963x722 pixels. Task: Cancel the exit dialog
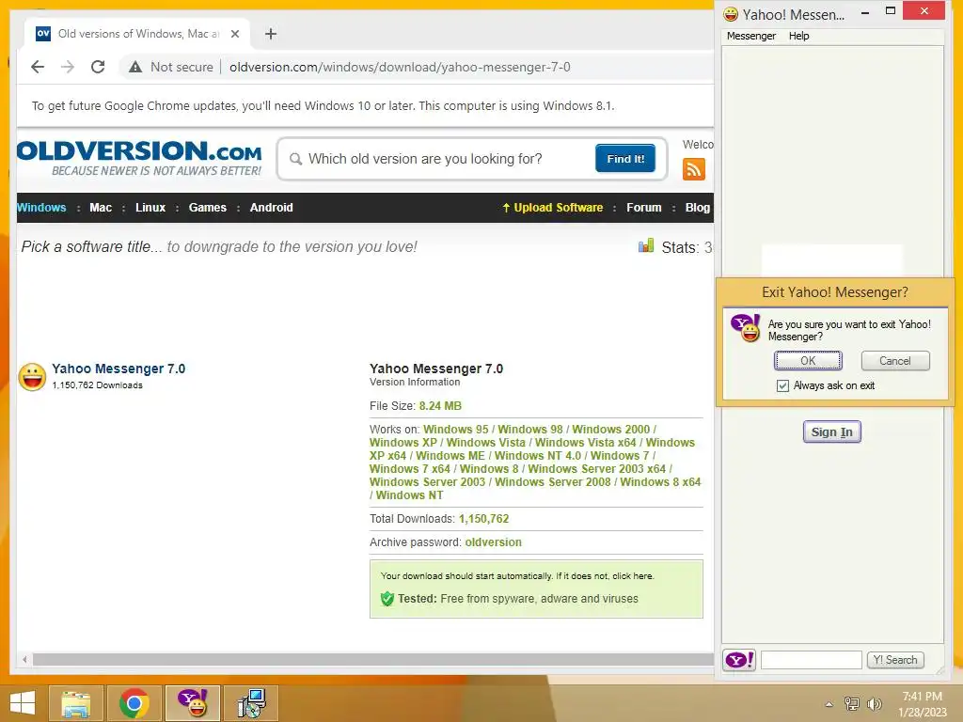[x=895, y=360]
